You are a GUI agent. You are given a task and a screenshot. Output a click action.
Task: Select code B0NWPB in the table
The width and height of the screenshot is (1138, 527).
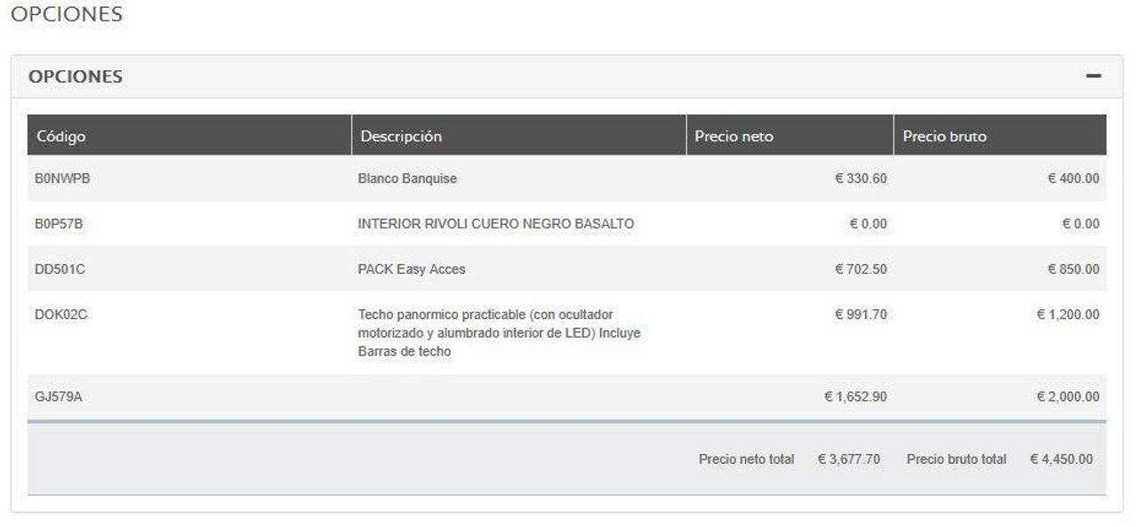(x=62, y=179)
